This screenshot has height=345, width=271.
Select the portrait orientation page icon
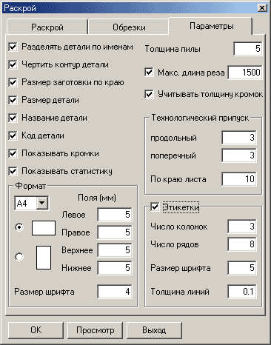pyautogui.click(x=44, y=257)
